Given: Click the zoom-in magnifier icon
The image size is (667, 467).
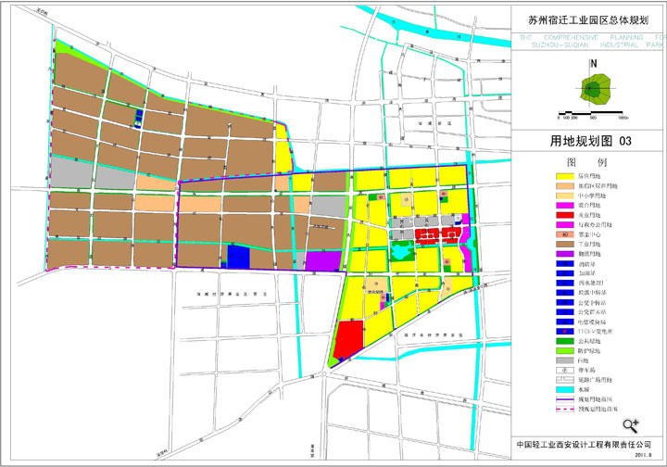Looking at the screenshot, I should [x=631, y=425].
